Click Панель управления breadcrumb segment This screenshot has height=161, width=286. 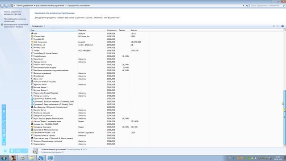[x=25, y=6]
